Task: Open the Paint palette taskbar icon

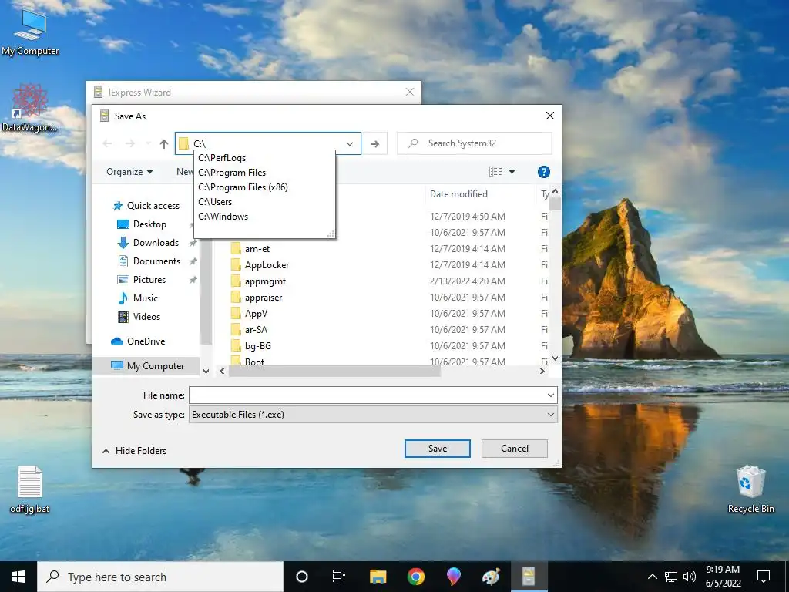Action: [491, 577]
